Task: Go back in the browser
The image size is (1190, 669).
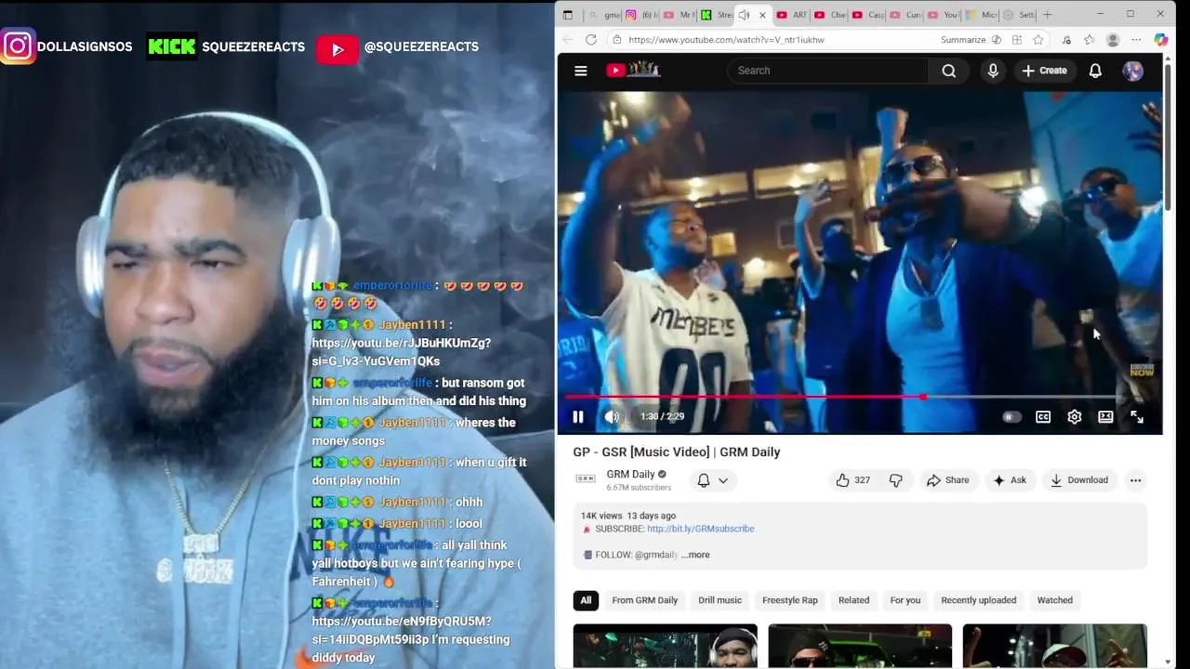Action: 568,40
